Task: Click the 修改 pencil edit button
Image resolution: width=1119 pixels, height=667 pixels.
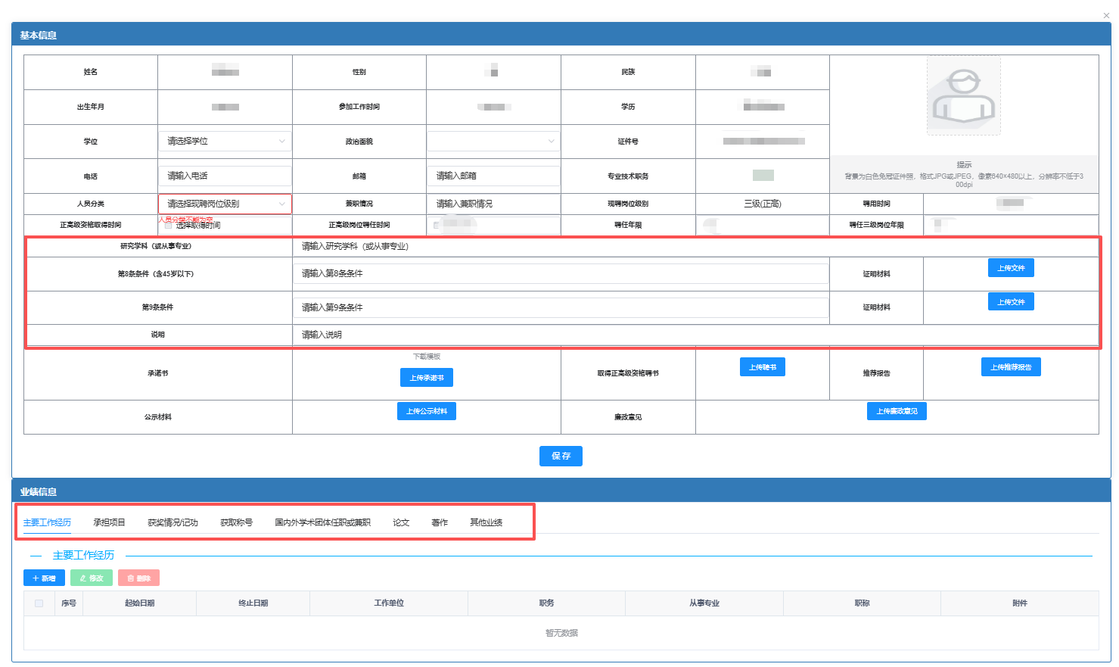Action: click(92, 578)
